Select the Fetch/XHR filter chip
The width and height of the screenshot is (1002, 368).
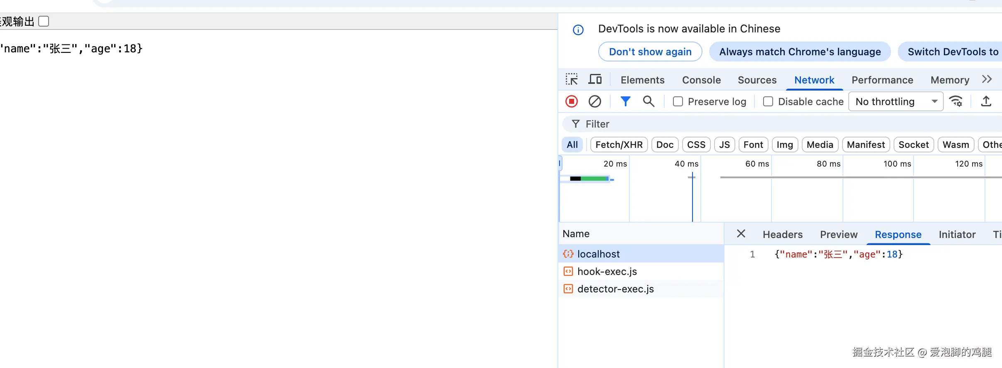pyautogui.click(x=619, y=145)
